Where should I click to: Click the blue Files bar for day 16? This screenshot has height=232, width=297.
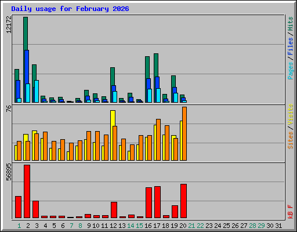[x=148, y=84]
